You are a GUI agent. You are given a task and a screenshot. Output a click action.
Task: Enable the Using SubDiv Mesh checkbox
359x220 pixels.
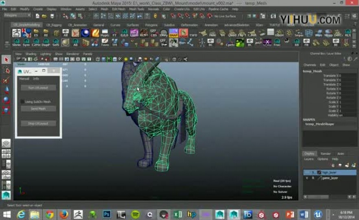22,101
